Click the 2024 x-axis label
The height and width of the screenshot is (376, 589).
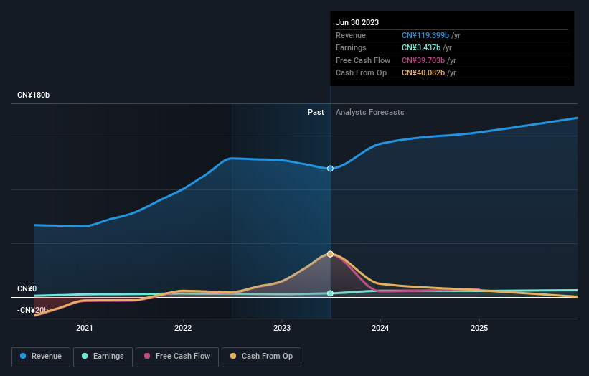coord(380,328)
